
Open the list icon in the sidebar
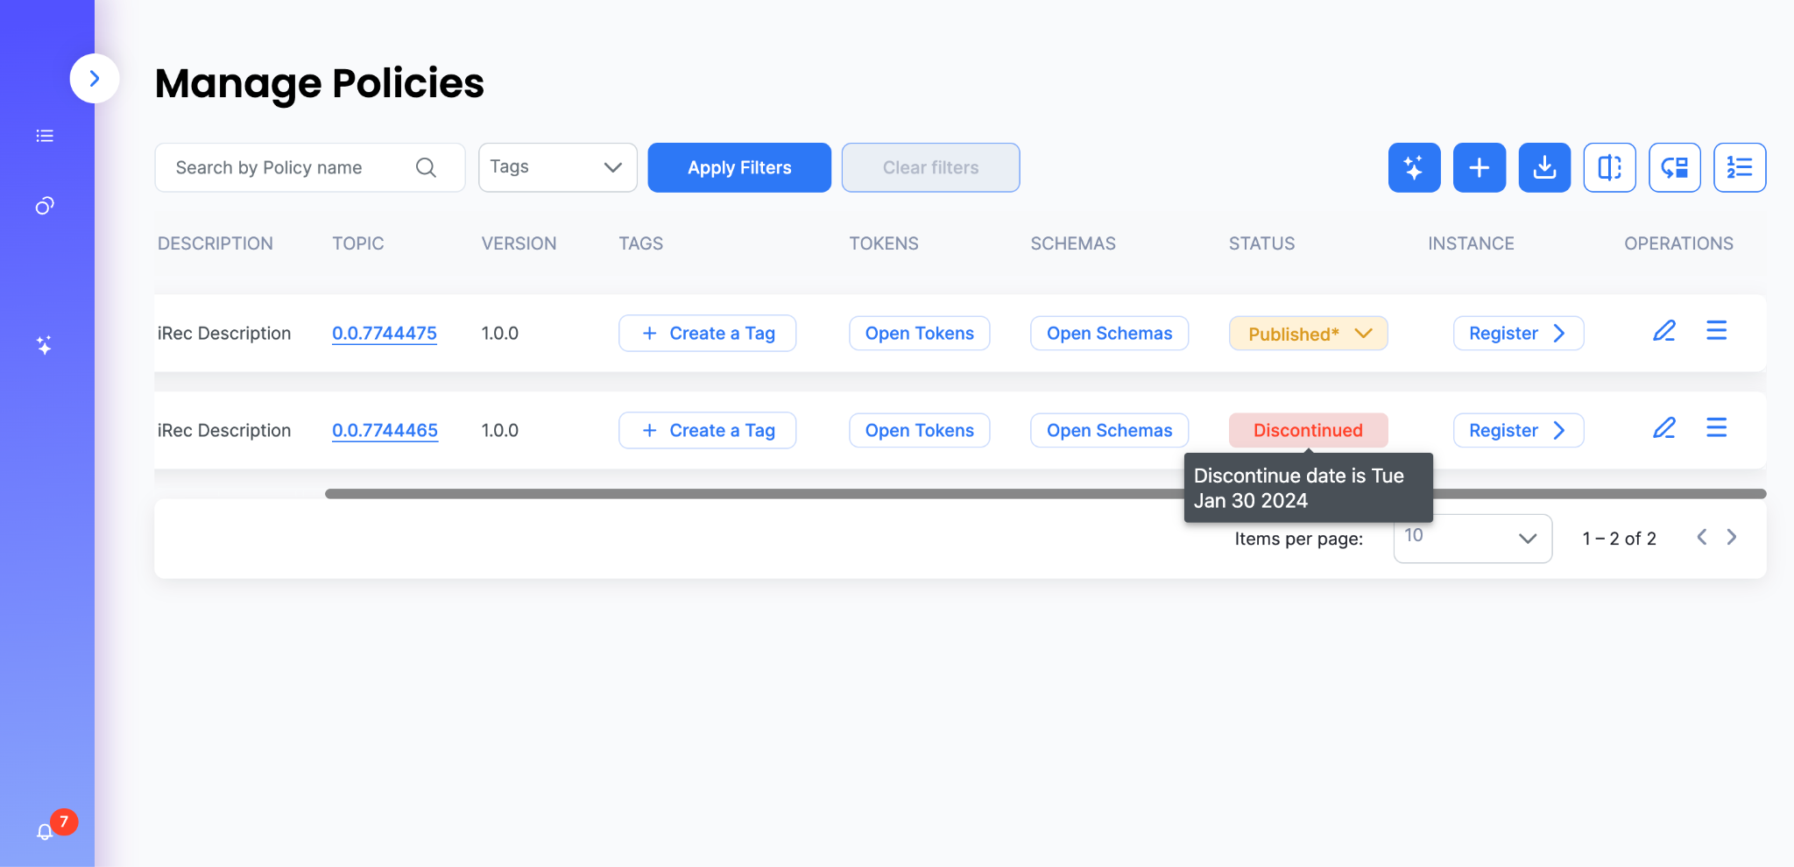click(45, 136)
